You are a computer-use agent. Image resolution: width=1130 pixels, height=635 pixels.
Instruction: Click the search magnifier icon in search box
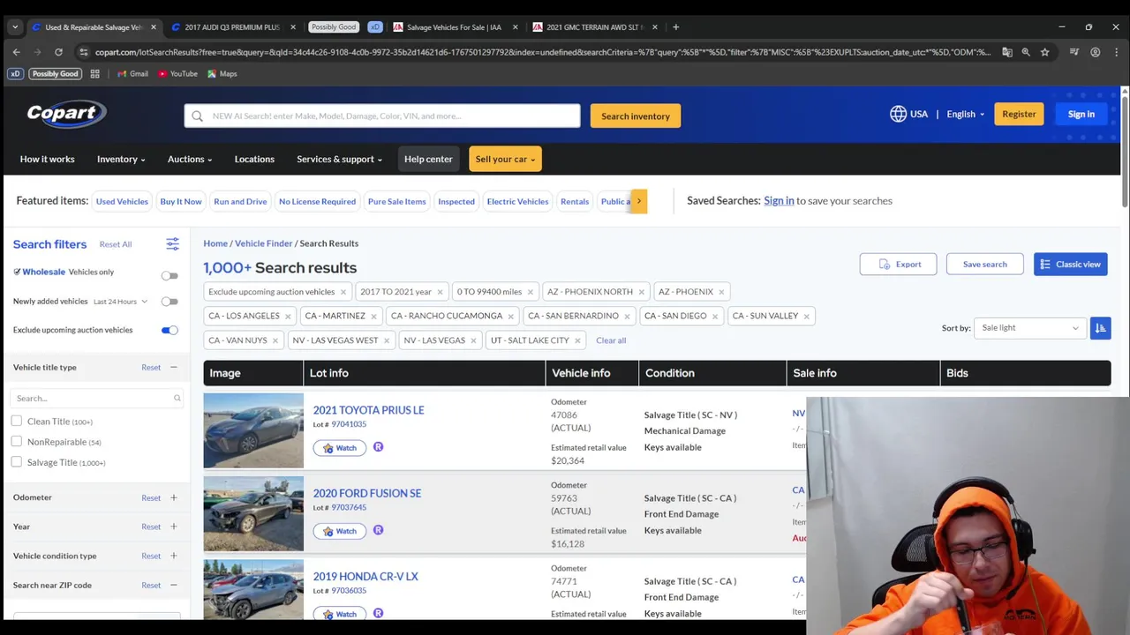[197, 116]
